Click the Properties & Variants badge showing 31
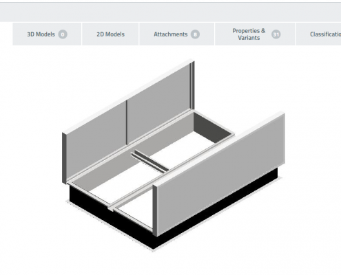341x275 pixels. pos(276,34)
